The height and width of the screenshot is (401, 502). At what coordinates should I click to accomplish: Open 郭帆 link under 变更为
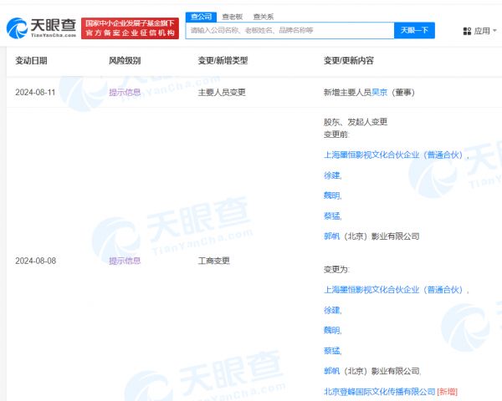pyautogui.click(x=331, y=371)
